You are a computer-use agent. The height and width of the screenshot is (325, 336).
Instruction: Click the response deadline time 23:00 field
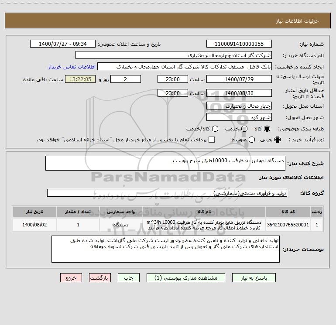(173, 79)
